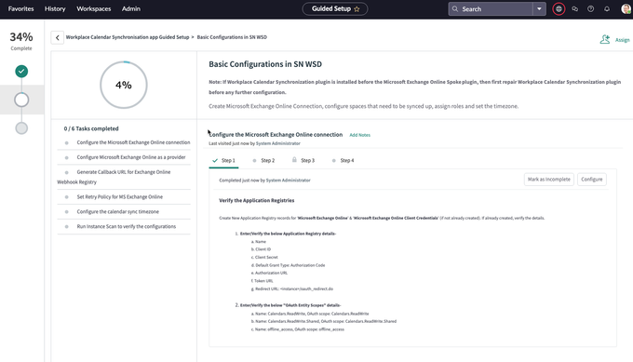633x362 pixels.
Task: Click the Step 3 lock icon
Action: pyautogui.click(x=294, y=160)
